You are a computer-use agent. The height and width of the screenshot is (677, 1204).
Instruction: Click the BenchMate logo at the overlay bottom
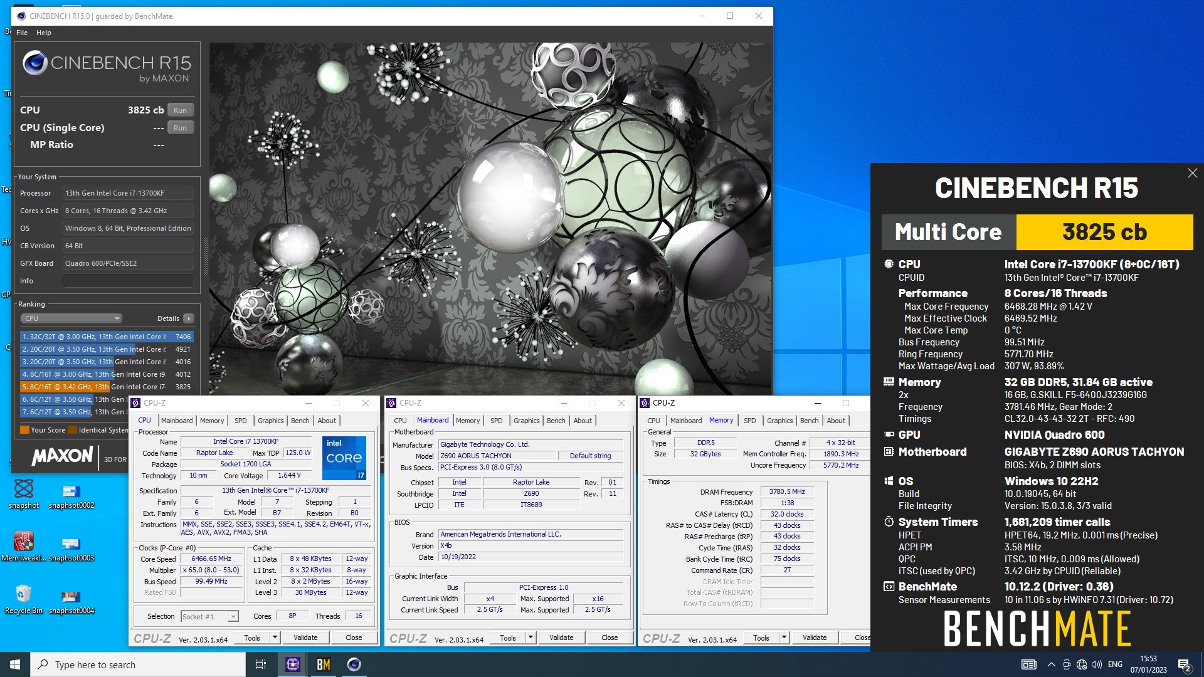(1037, 629)
